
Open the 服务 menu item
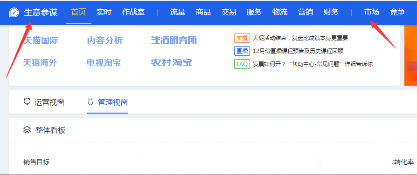pyautogui.click(x=254, y=12)
